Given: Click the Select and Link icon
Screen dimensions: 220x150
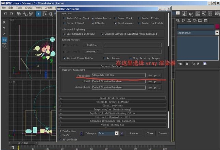Looking at the screenshot, I should click(19, 14).
